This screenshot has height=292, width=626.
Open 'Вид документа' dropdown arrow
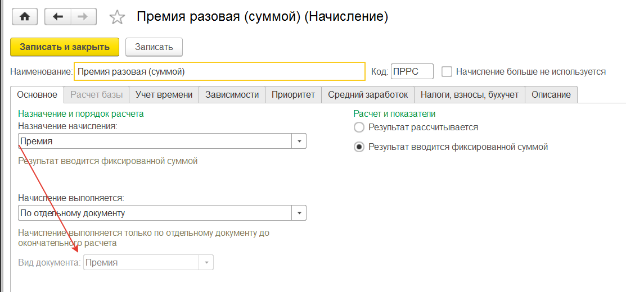(206, 262)
